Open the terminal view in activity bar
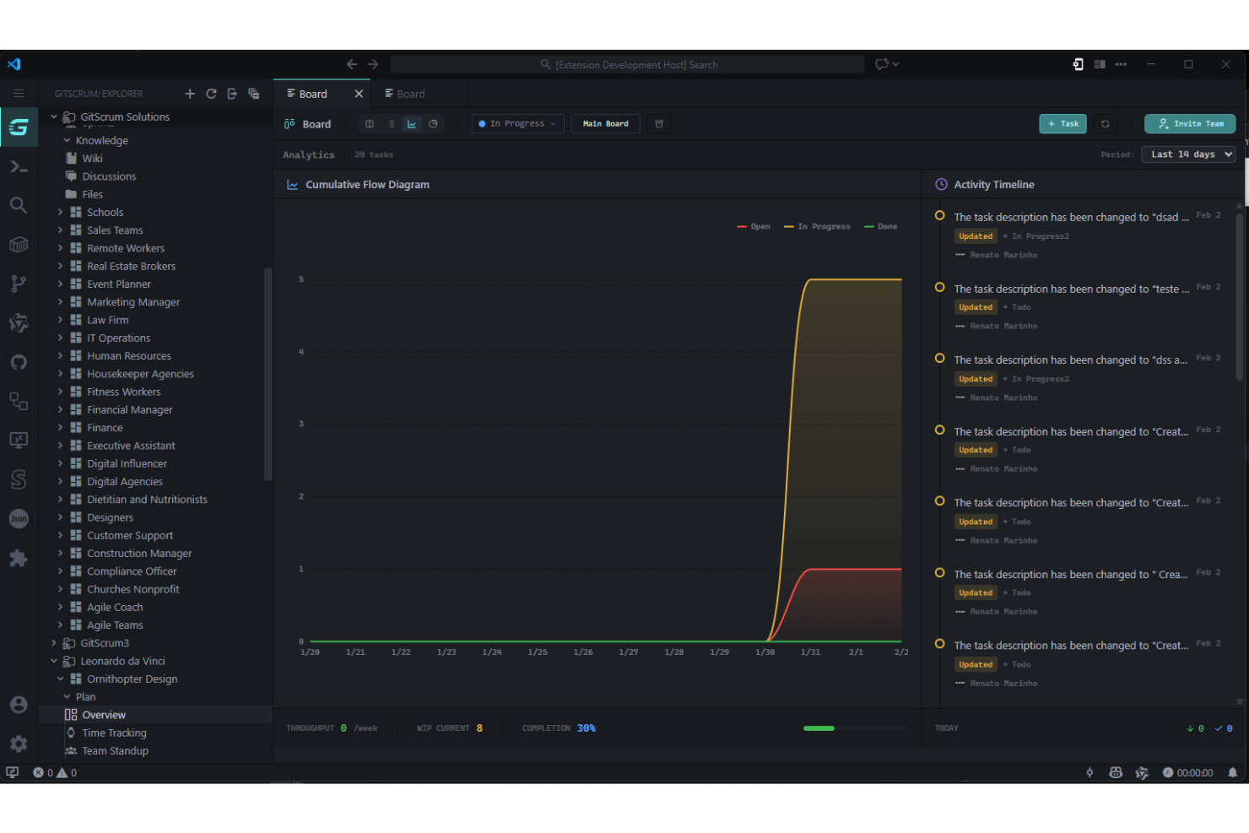1249x833 pixels. coord(19,166)
